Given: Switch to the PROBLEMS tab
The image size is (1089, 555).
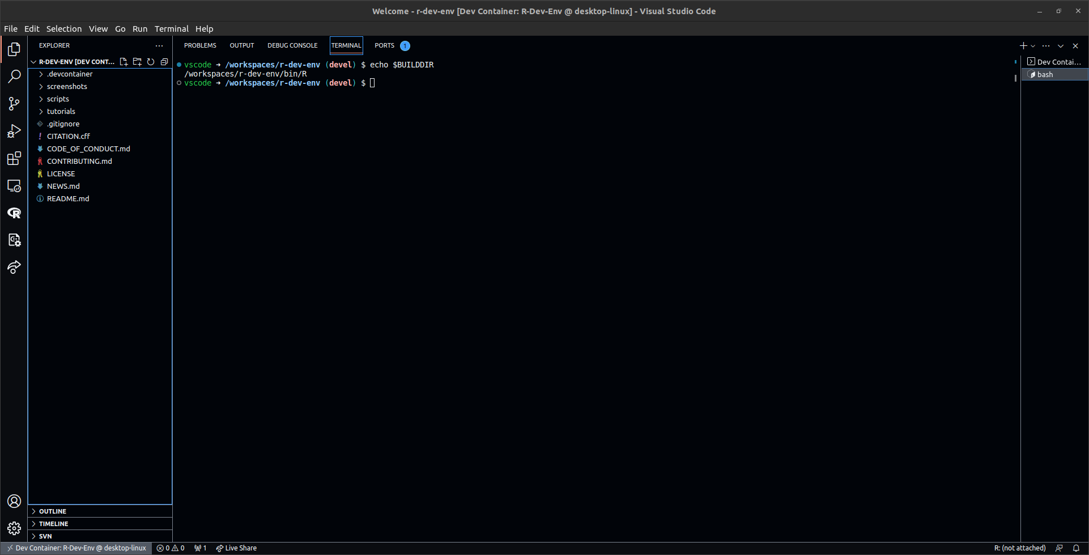Looking at the screenshot, I should tap(200, 45).
